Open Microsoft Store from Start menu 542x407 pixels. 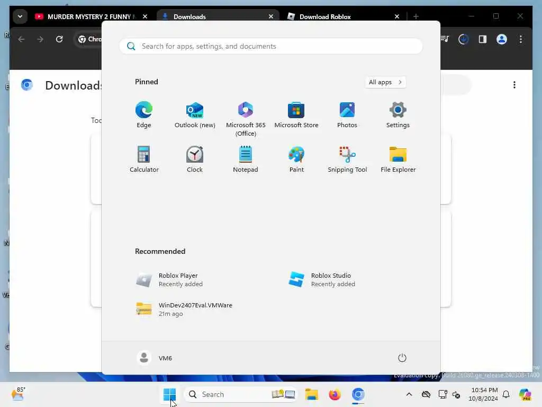tap(296, 115)
